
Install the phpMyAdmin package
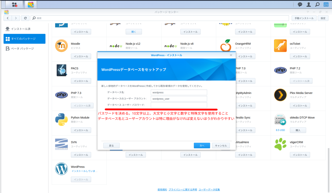point(245,106)
